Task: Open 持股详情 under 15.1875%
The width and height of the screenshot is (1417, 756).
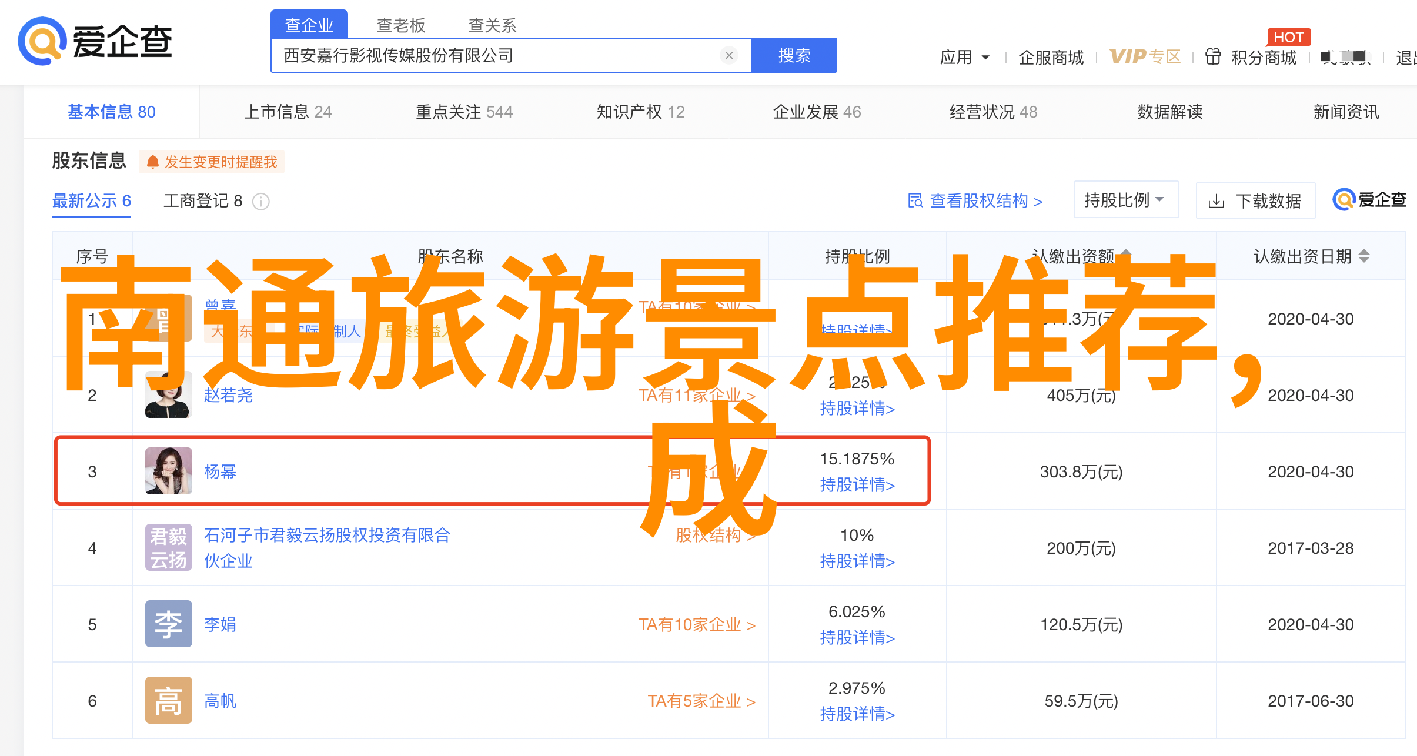Action: pyautogui.click(x=857, y=484)
